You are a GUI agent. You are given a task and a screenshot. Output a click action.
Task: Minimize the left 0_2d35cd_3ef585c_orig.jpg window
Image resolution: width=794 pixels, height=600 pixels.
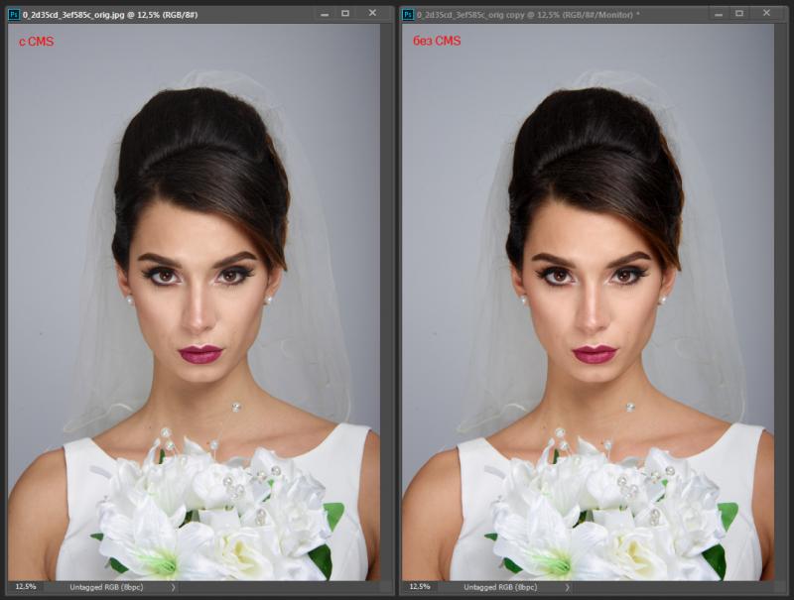click(325, 14)
